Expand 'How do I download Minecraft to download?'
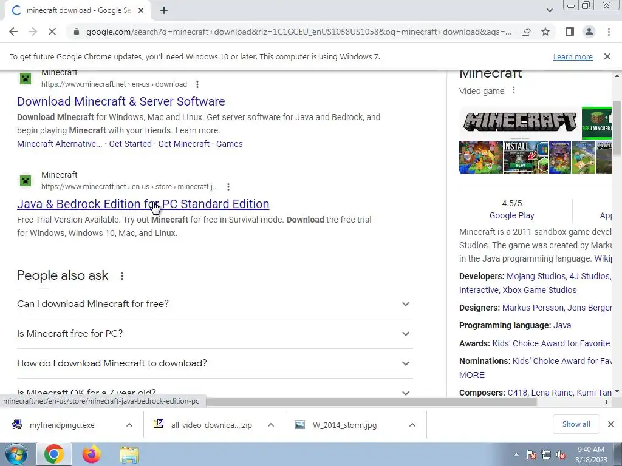622x466 pixels. tap(214, 363)
